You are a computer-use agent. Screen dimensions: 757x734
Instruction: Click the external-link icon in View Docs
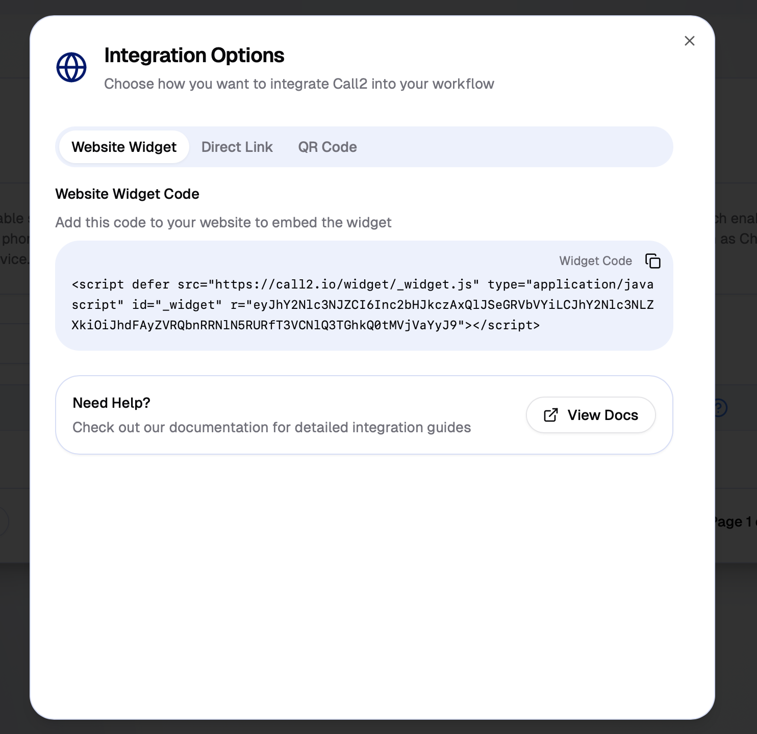click(x=551, y=415)
